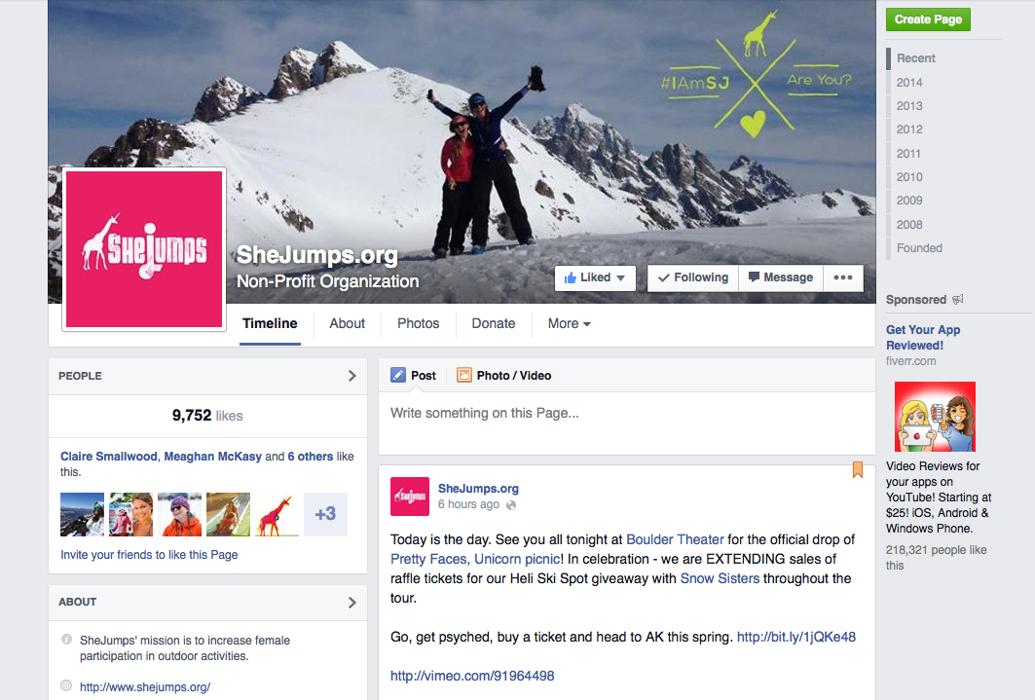
Task: Open the Boulder Theater link
Action: pos(675,539)
